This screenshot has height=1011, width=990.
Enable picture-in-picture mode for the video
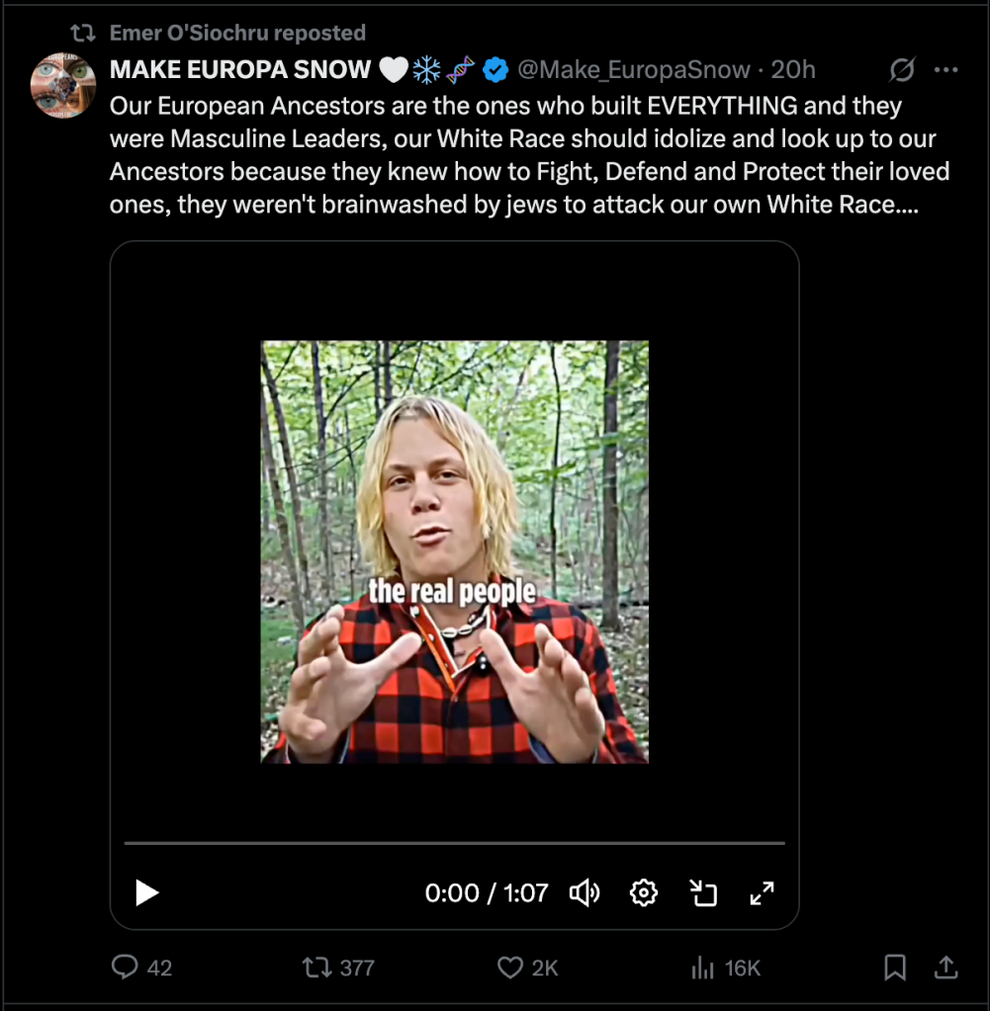coord(702,893)
